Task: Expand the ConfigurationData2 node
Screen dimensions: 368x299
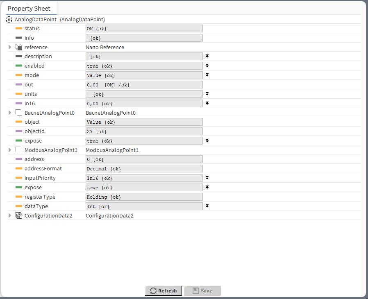Action: [10, 215]
